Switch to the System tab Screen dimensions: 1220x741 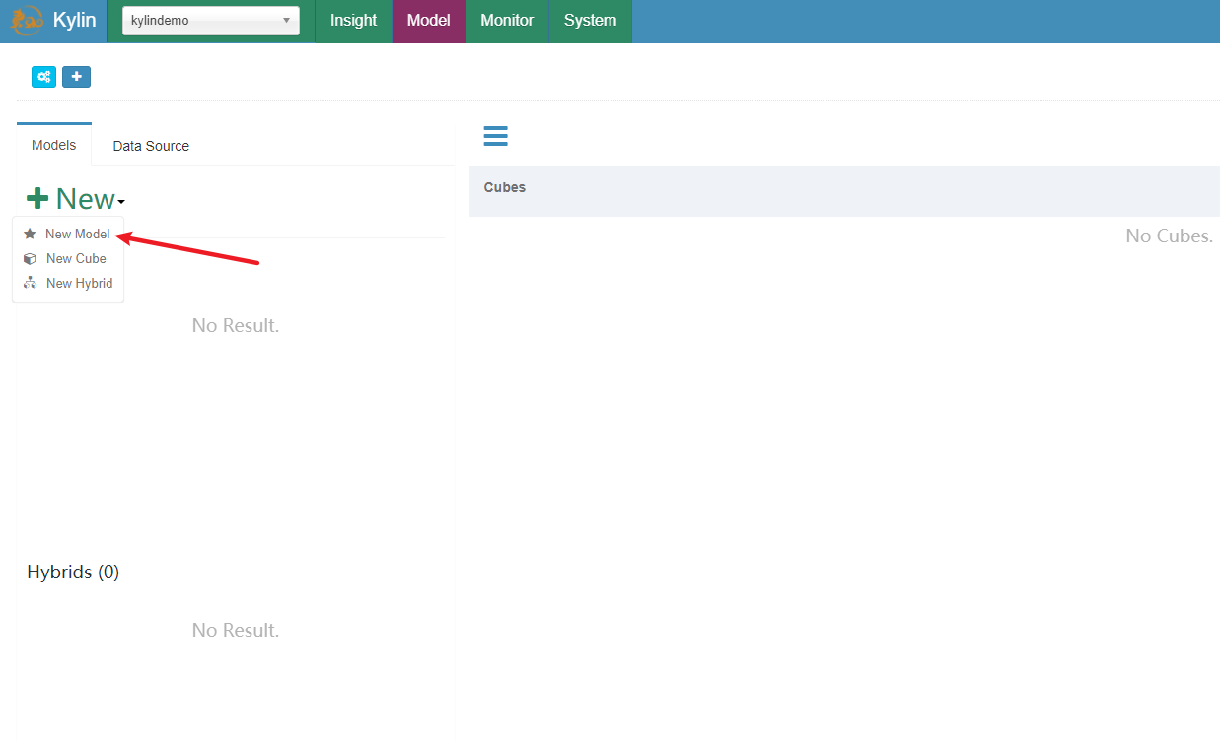click(590, 21)
